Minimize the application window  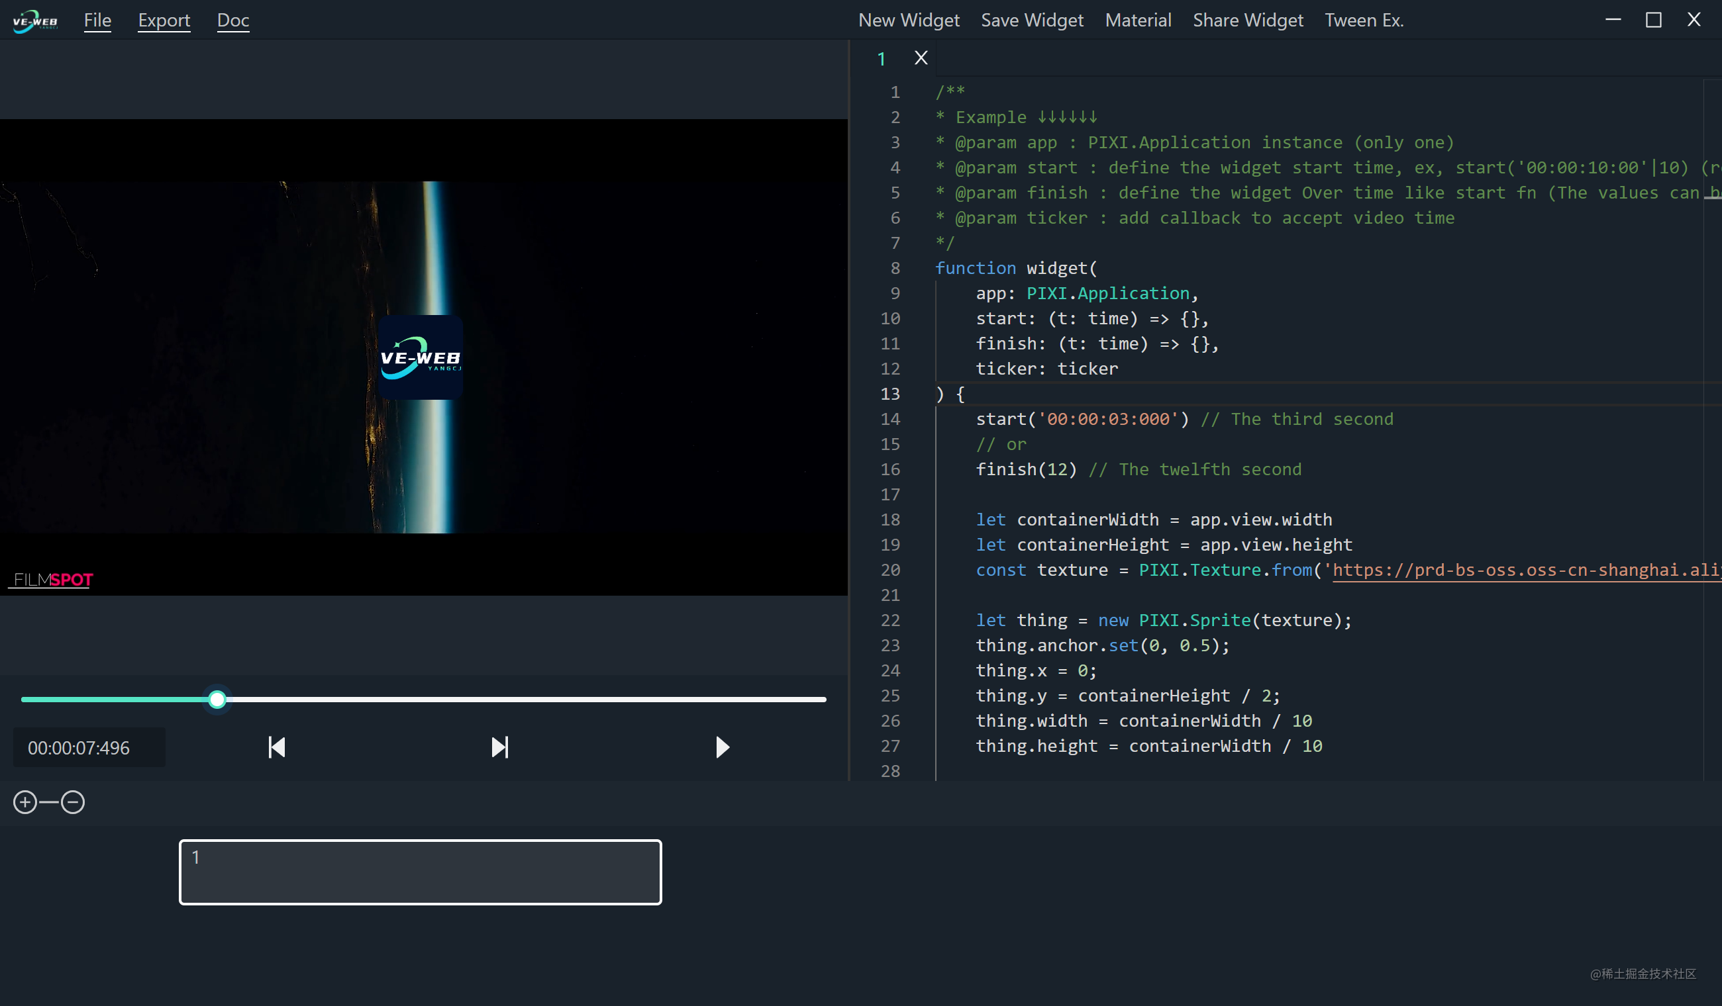click(x=1613, y=20)
